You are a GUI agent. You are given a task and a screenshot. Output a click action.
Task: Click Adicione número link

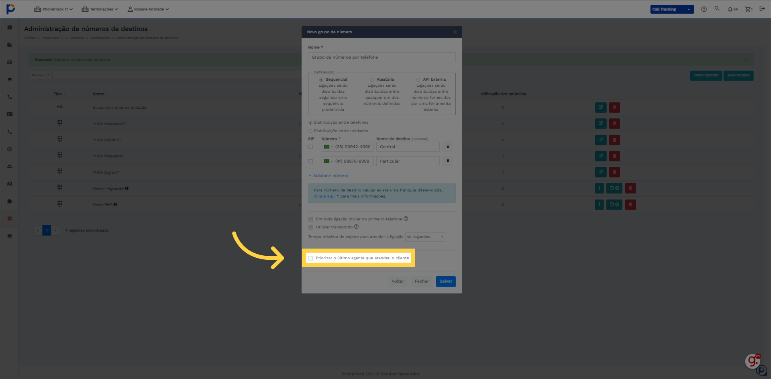328,175
